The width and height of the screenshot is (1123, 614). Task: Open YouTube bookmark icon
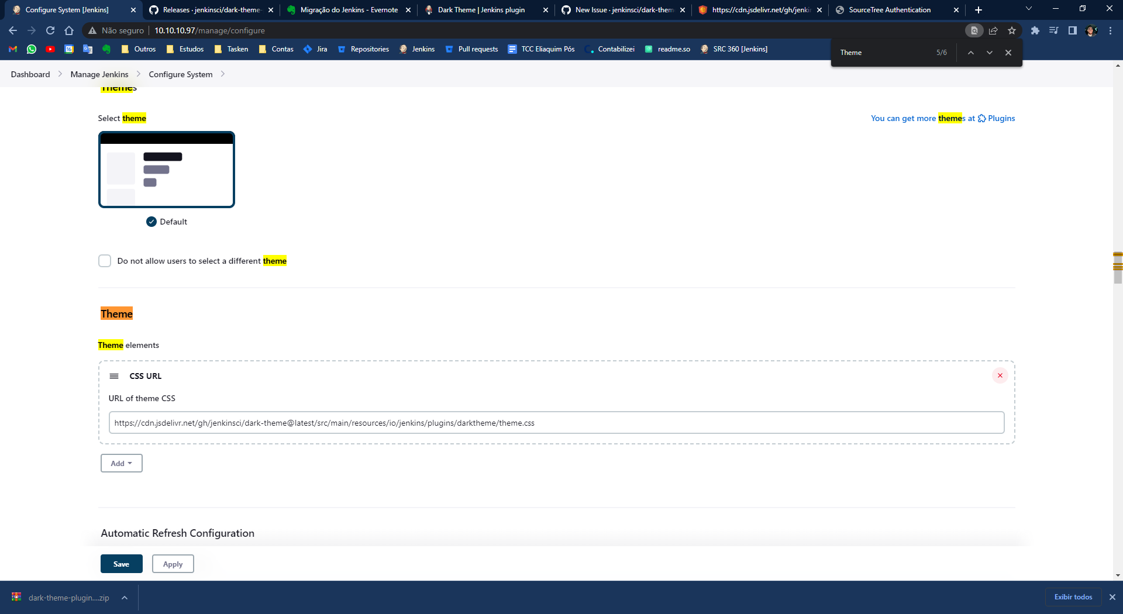pyautogui.click(x=50, y=49)
